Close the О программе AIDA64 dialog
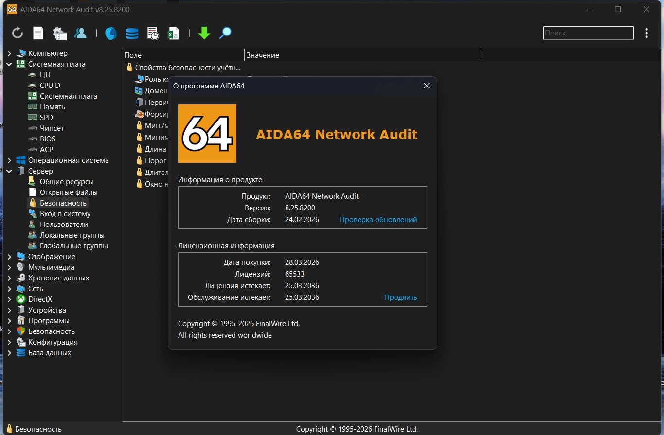Screen dimensions: 664x435 point(427,86)
